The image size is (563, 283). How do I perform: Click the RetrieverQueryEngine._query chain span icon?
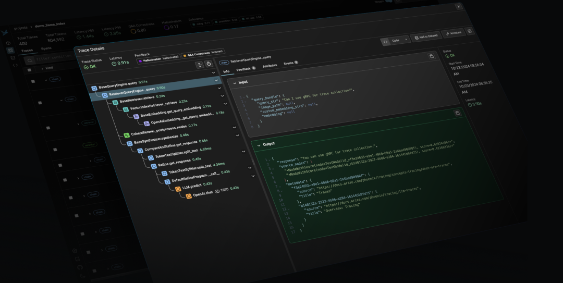click(104, 95)
